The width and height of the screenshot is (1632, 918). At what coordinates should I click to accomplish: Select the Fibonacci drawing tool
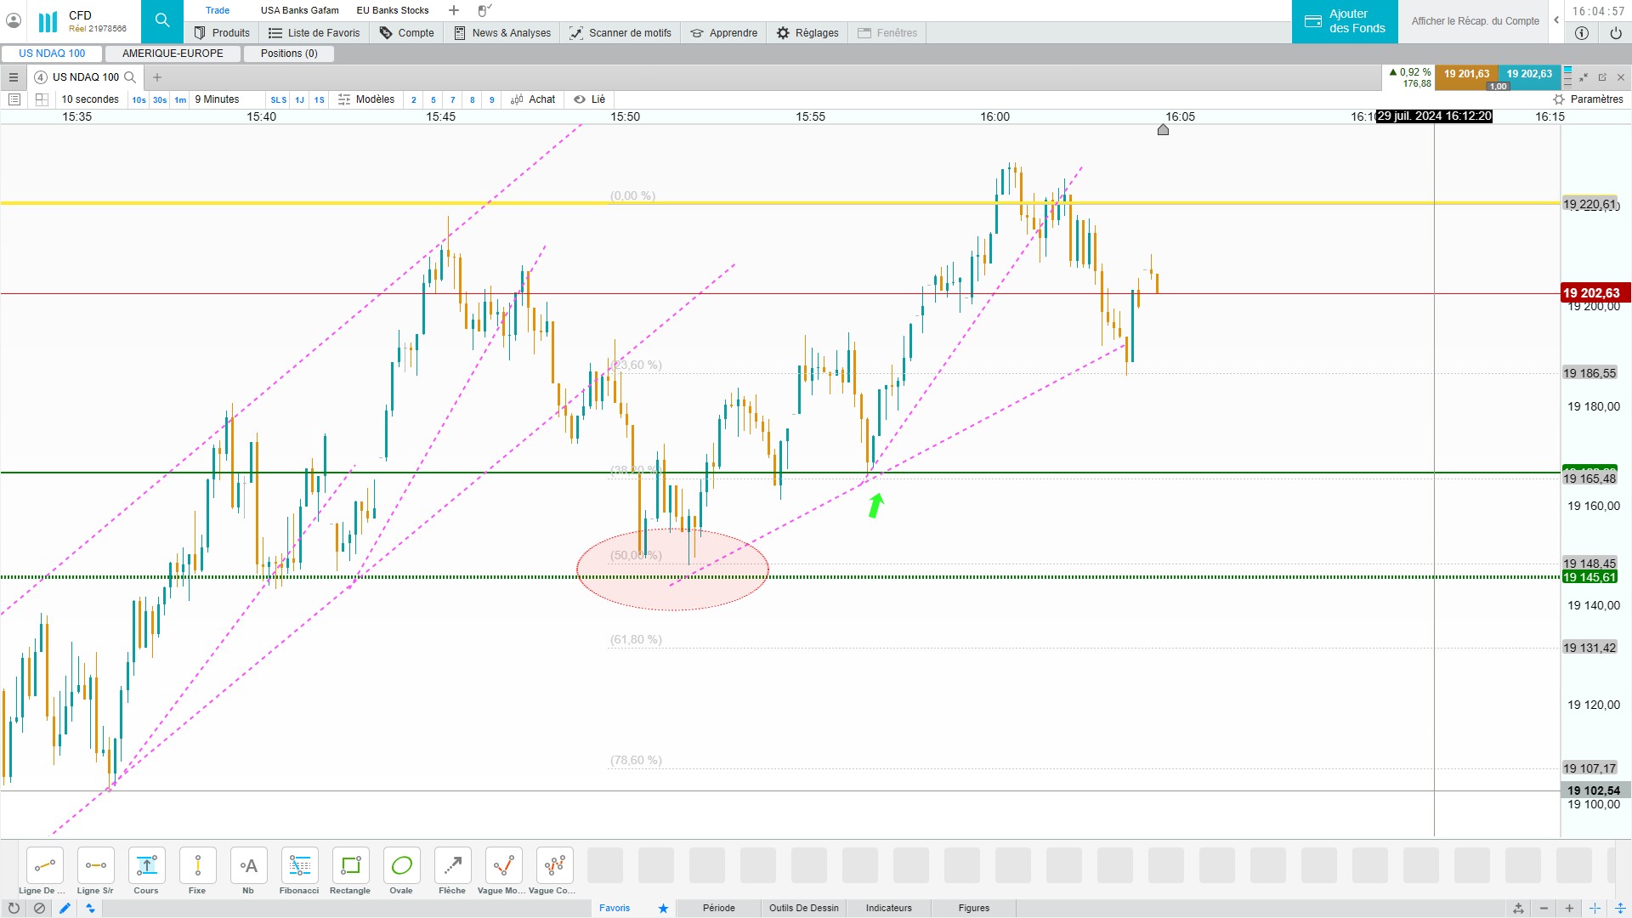coord(299,866)
